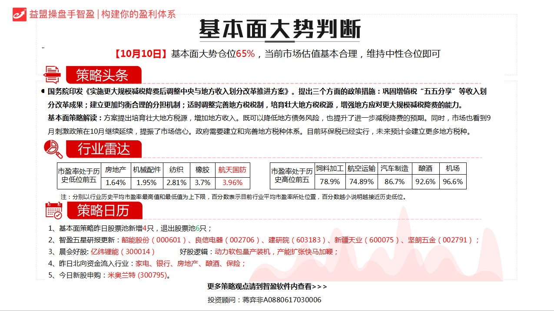The width and height of the screenshot is (554, 311).
Task: Click new stock 米奥兰特 (300795)
Action: coord(137,275)
